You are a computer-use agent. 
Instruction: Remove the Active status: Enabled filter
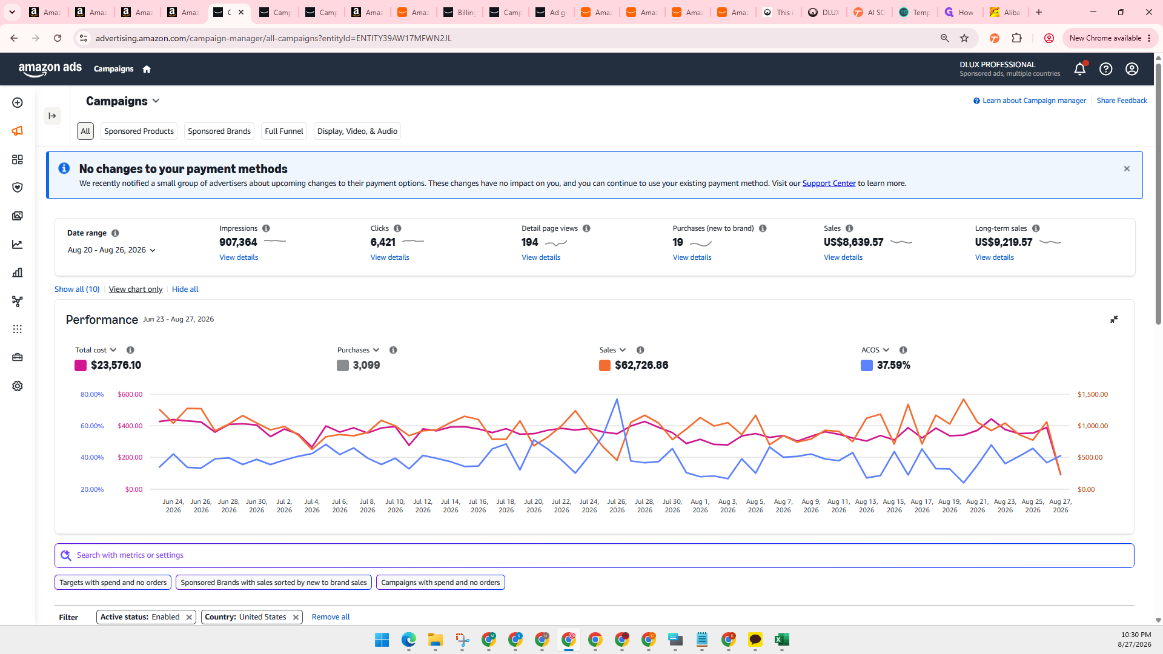coord(189,617)
